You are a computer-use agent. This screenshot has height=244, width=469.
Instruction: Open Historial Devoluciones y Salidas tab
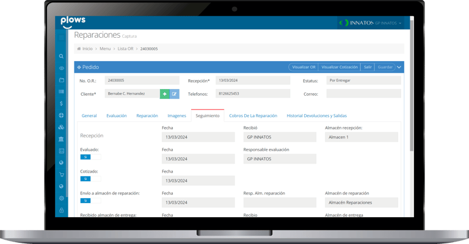[317, 116]
